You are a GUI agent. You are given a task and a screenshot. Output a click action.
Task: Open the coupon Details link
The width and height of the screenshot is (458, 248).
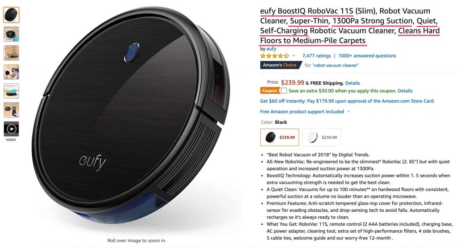click(x=405, y=91)
